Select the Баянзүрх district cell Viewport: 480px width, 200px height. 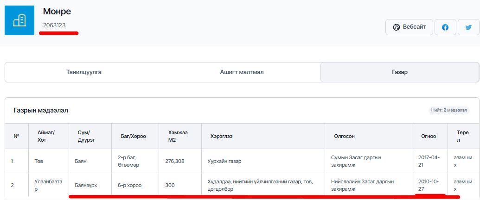tap(87, 185)
